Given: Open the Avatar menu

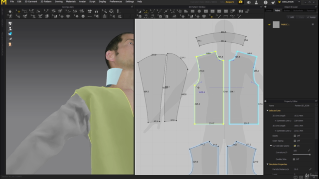Looking at the screenshot, I should click(82, 1).
